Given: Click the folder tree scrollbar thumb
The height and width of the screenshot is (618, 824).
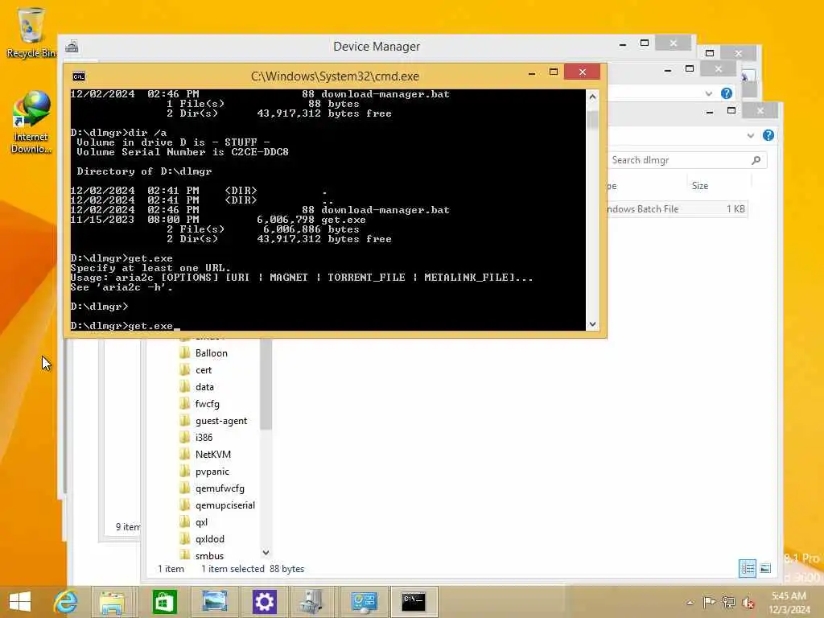Looking at the screenshot, I should pyautogui.click(x=266, y=384).
